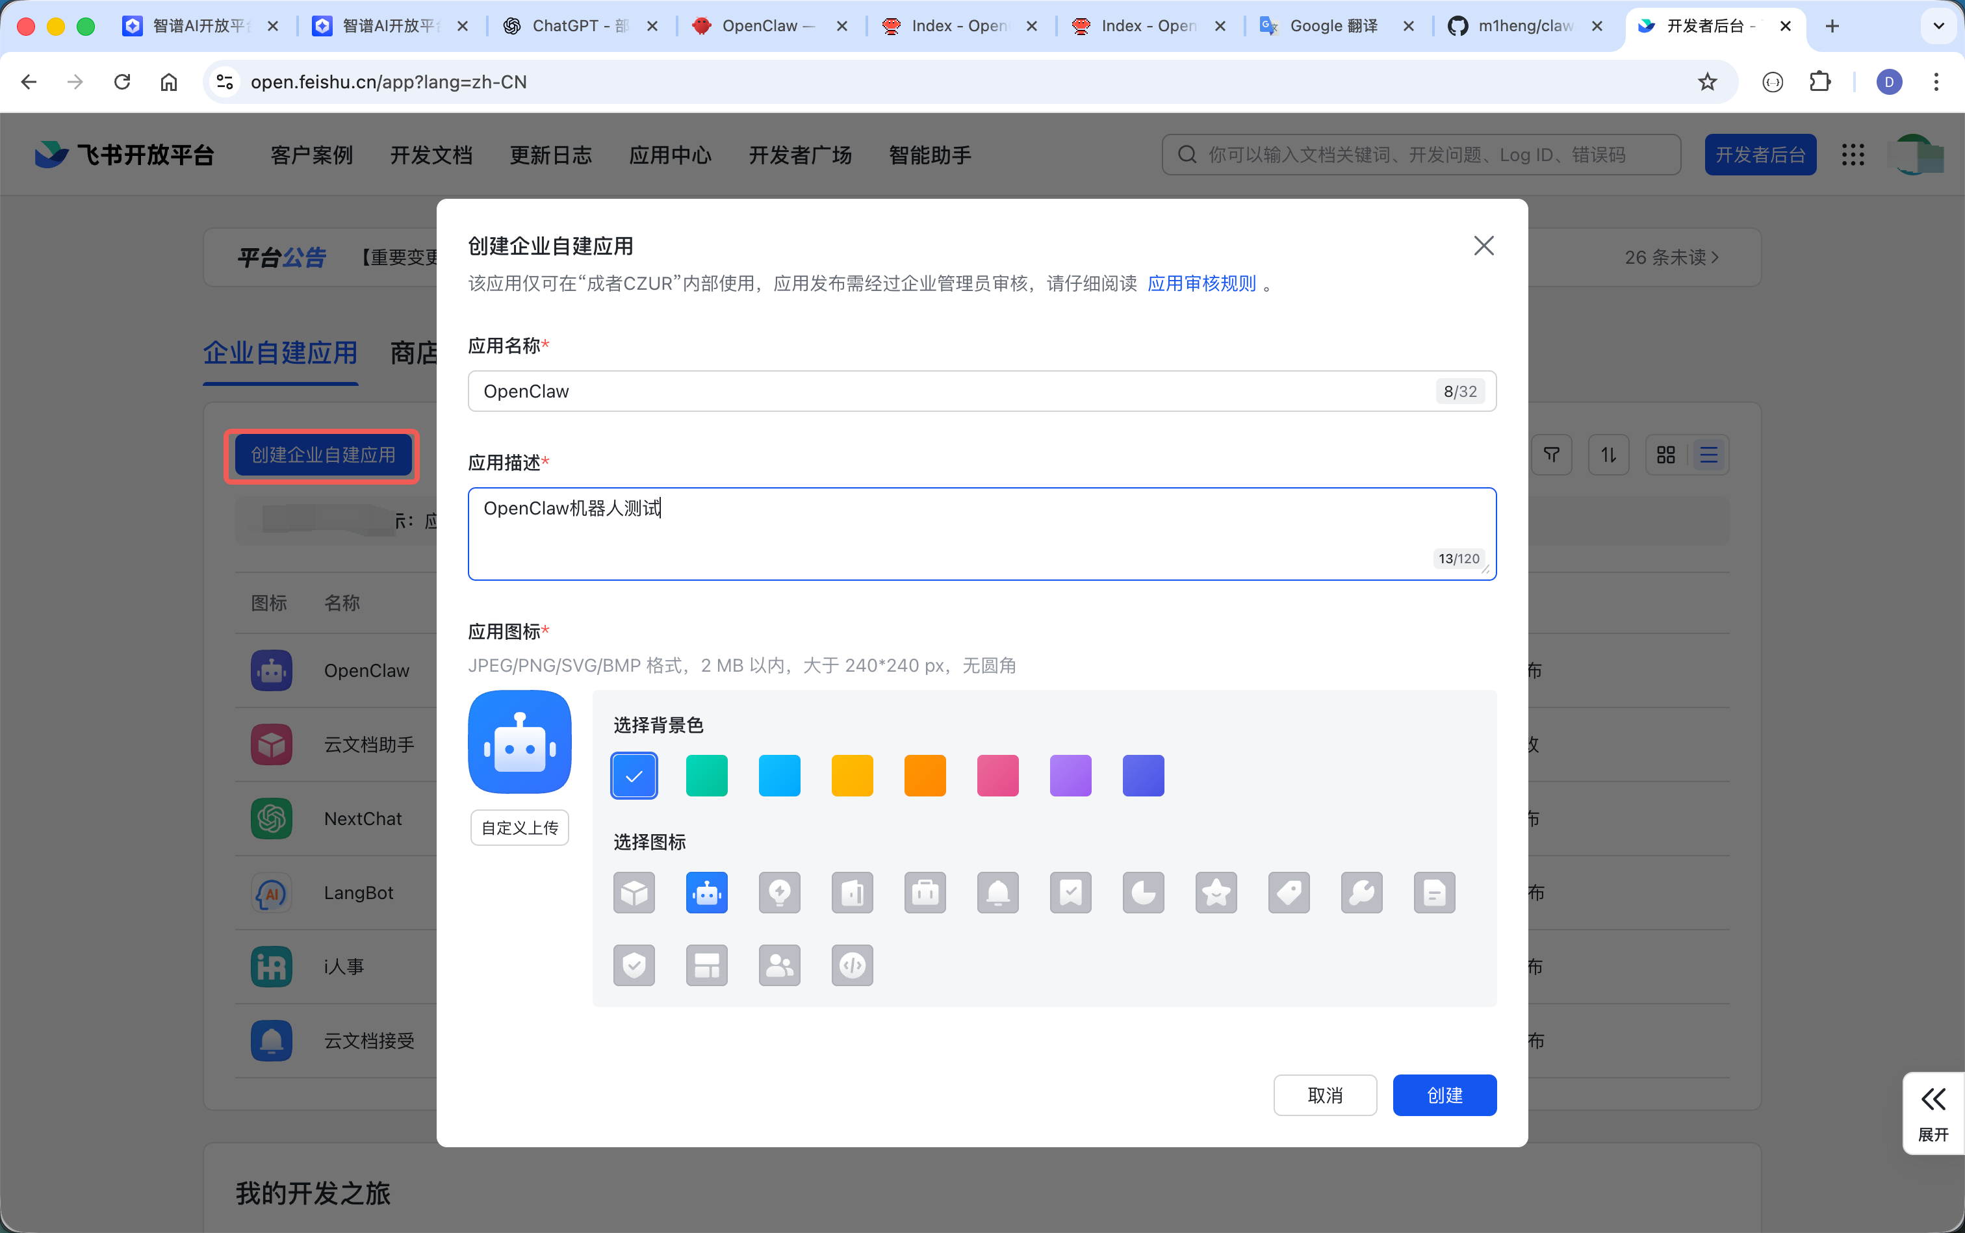The width and height of the screenshot is (1965, 1233).
Task: Open the search box in the top bar
Action: [x=1419, y=154]
